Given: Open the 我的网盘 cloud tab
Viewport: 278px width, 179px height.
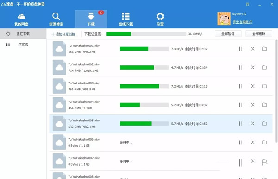Looking at the screenshot, I should point(21,19).
